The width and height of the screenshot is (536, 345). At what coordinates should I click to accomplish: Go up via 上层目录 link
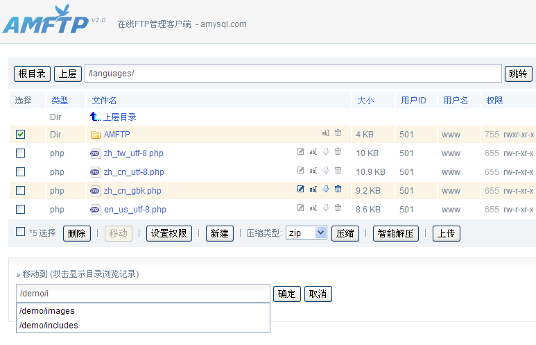pos(119,117)
